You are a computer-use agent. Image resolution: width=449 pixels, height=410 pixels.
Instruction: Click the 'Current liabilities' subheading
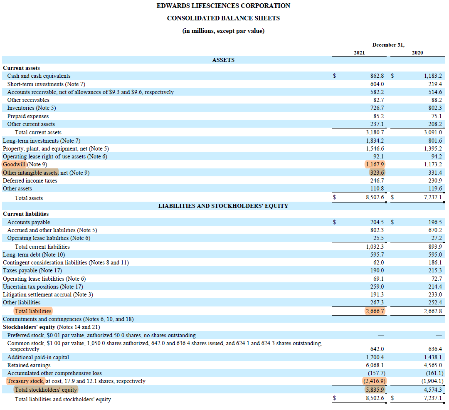tap(26, 214)
